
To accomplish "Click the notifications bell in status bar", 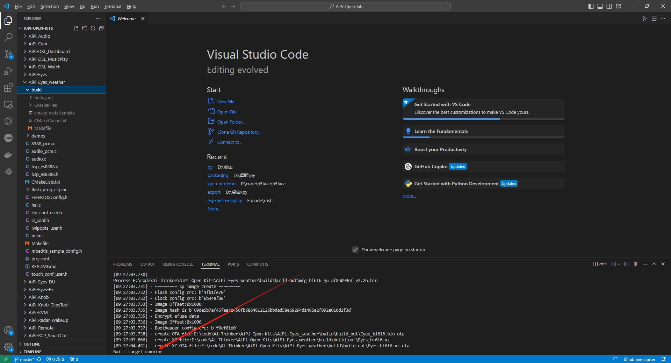I will point(663,359).
